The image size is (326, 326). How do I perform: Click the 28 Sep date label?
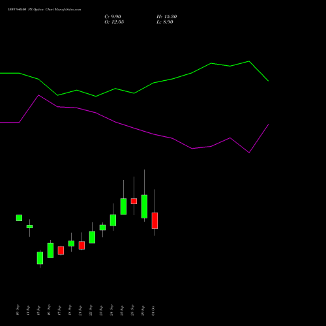coord(132,310)
